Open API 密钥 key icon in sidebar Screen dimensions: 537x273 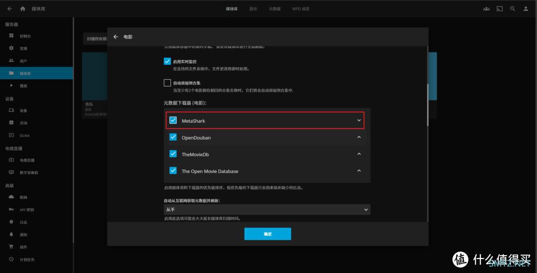coord(11,209)
